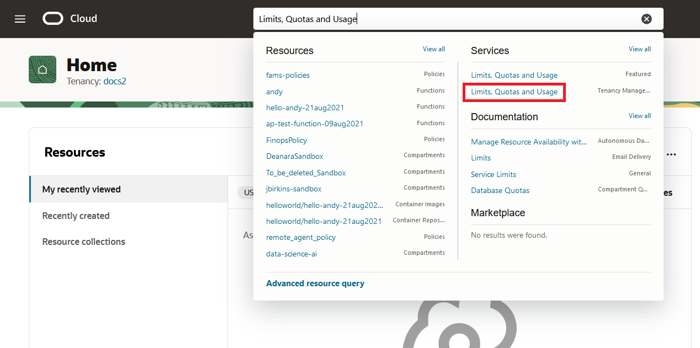The width and height of the screenshot is (700, 348).
Task: Switch to the Recently created tab
Action: coord(76,216)
